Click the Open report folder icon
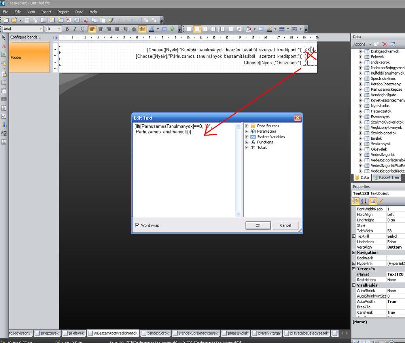The image size is (405, 343). click(x=14, y=20)
